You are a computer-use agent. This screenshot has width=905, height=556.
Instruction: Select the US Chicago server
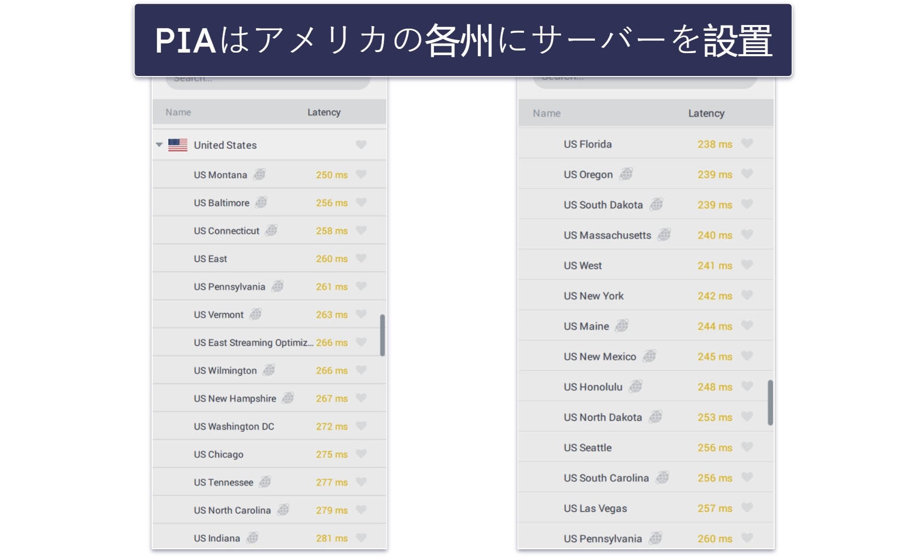[269, 454]
